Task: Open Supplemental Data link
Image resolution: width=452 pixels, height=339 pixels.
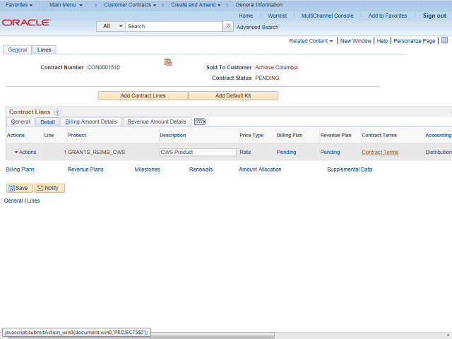Action: pos(350,169)
